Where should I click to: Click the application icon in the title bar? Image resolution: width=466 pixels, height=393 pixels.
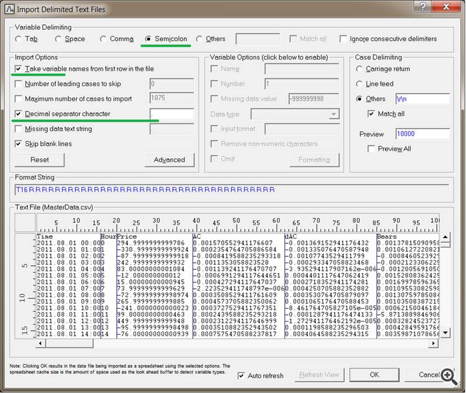point(9,9)
